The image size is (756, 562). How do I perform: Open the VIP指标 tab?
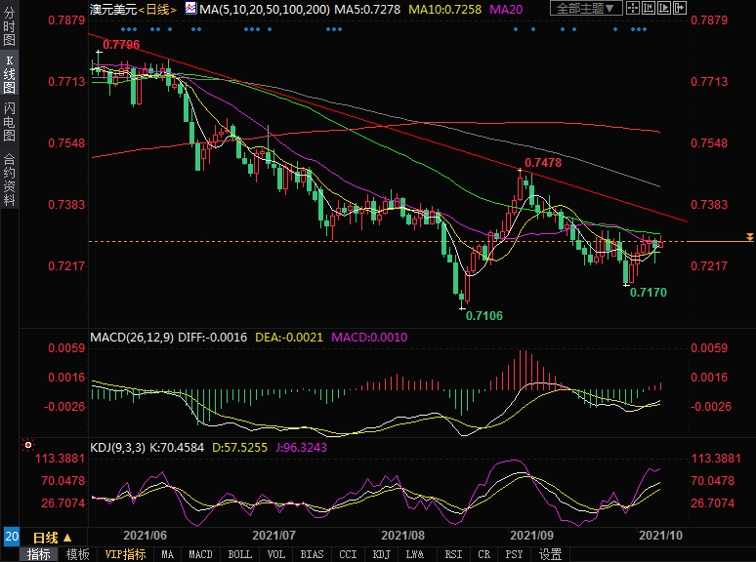point(125,554)
